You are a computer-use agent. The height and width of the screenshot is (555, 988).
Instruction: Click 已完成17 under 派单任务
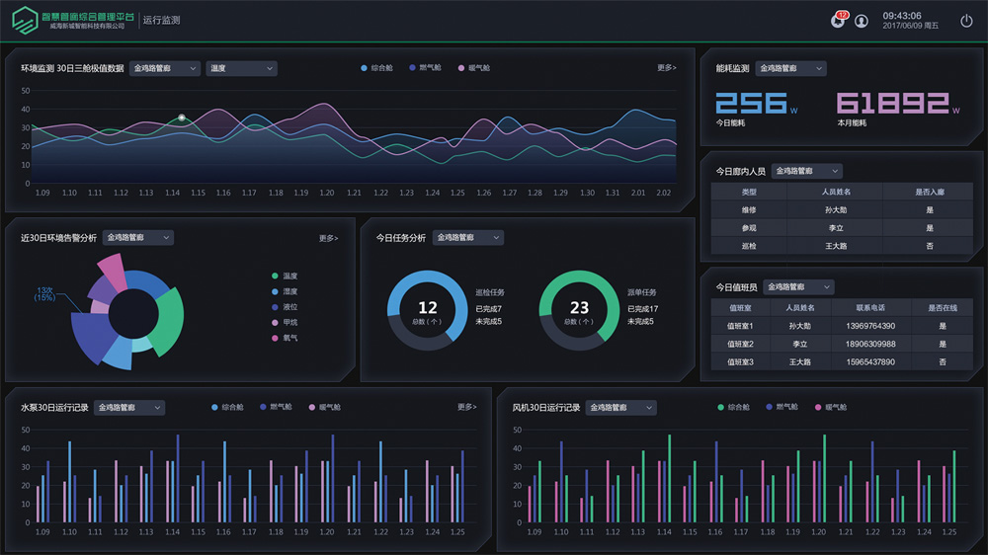[x=643, y=309]
